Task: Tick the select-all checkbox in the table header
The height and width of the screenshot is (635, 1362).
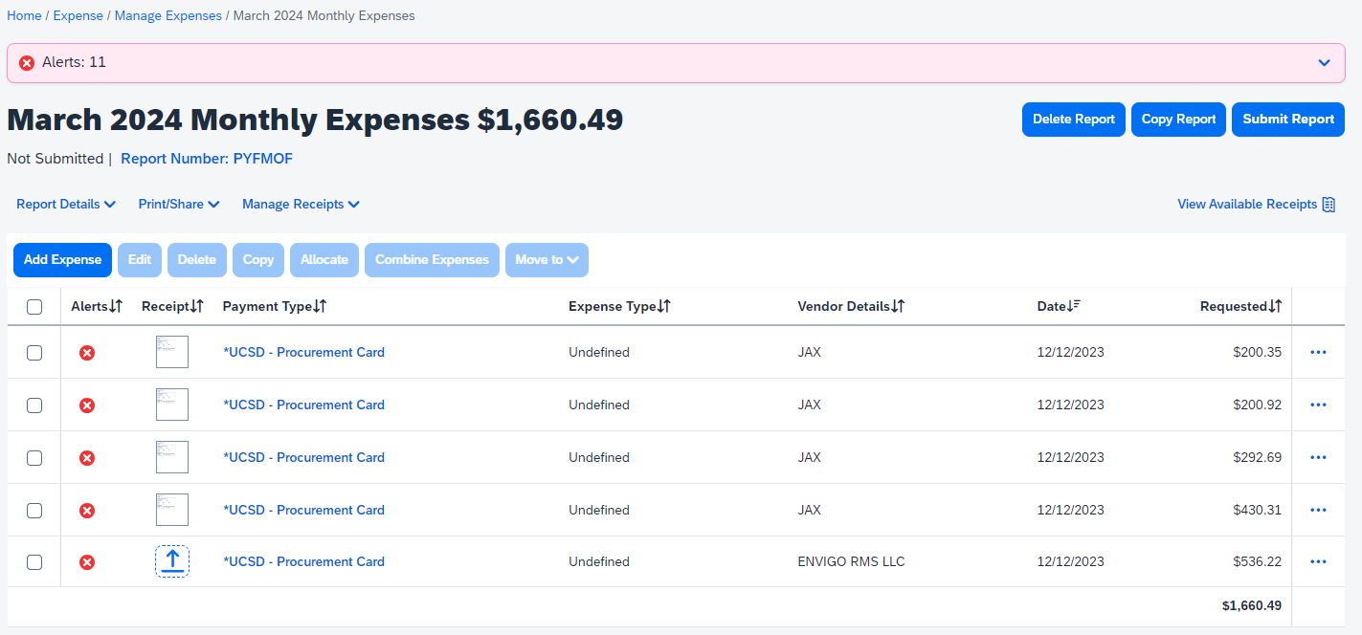Action: pyautogui.click(x=34, y=307)
